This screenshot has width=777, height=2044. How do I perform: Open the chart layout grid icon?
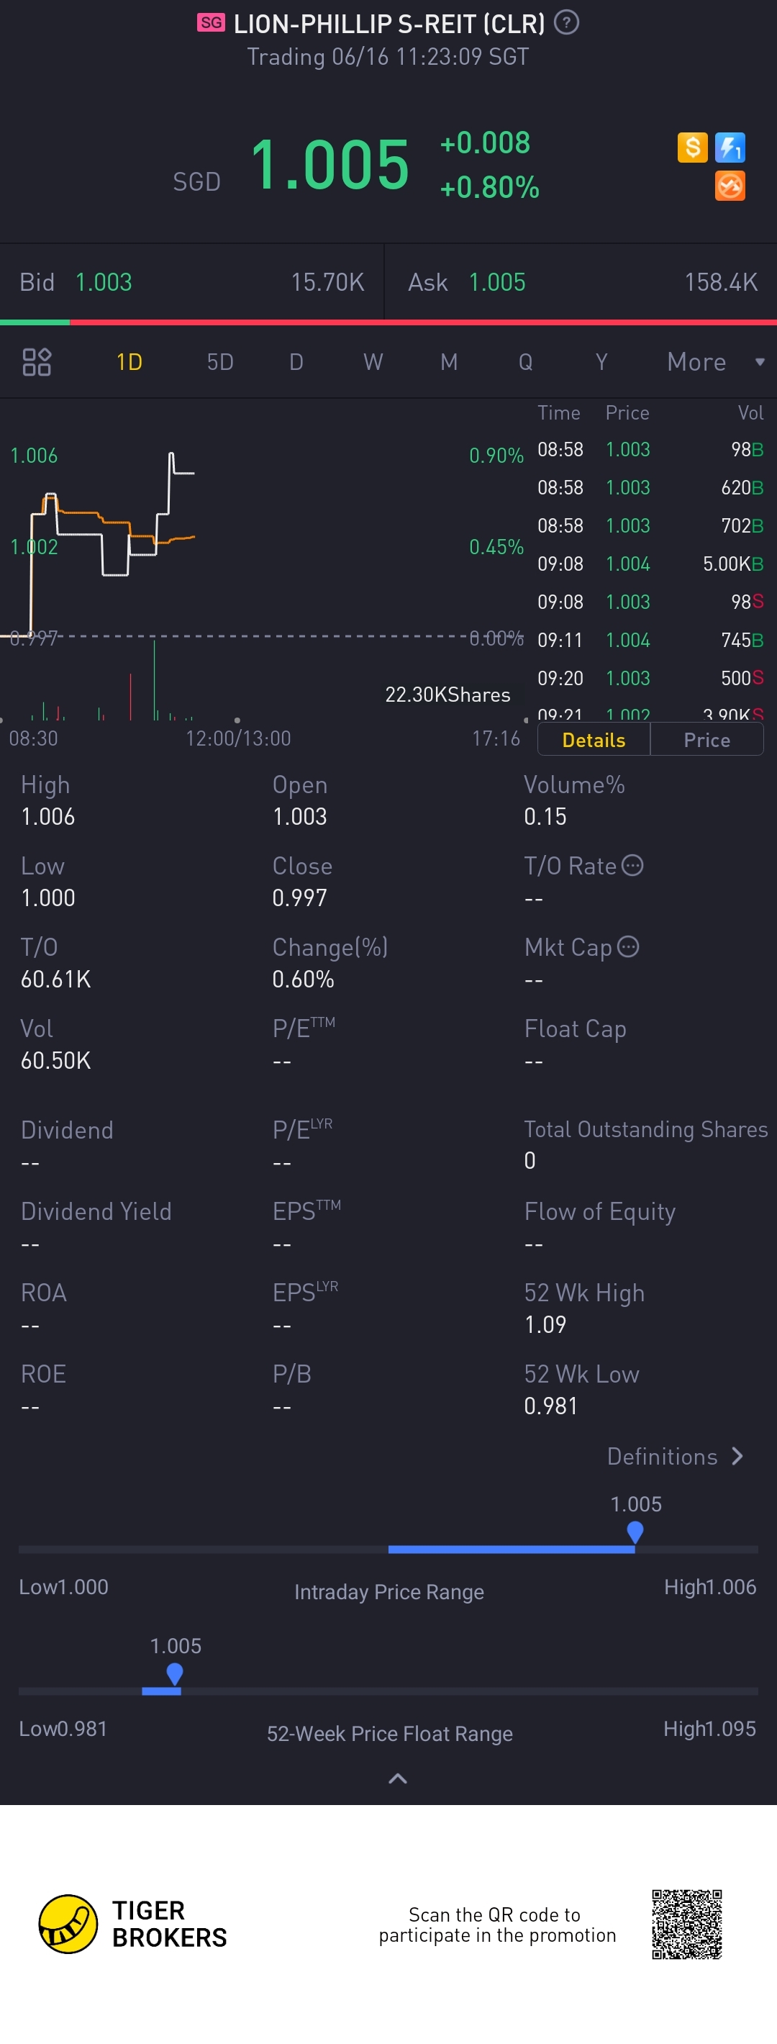[37, 362]
